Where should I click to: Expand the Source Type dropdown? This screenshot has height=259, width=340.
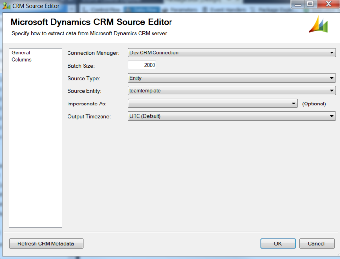tap(332, 78)
